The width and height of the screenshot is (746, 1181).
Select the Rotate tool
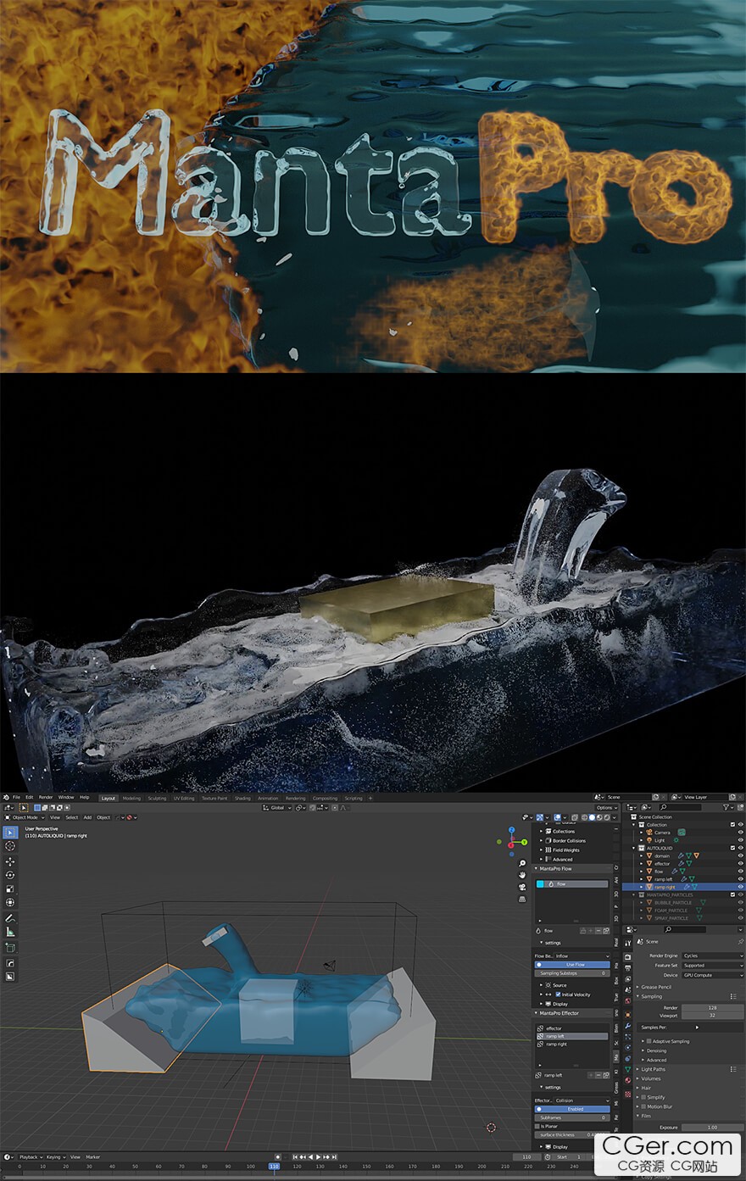point(10,874)
